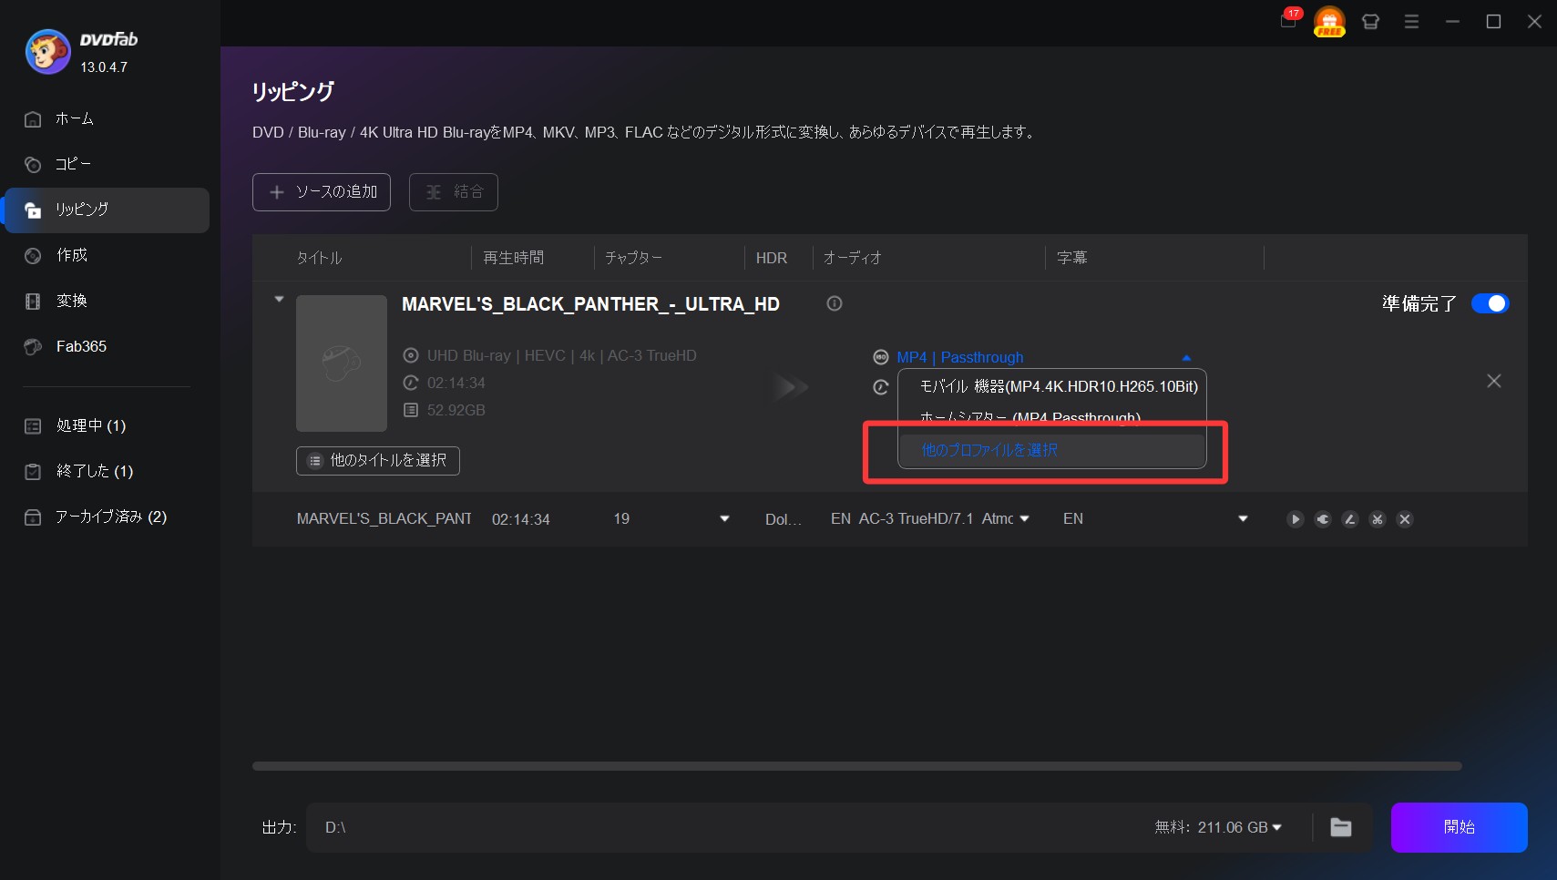The image size is (1557, 880).
Task: Open the notifications icon with badge 17
Action: tap(1289, 20)
